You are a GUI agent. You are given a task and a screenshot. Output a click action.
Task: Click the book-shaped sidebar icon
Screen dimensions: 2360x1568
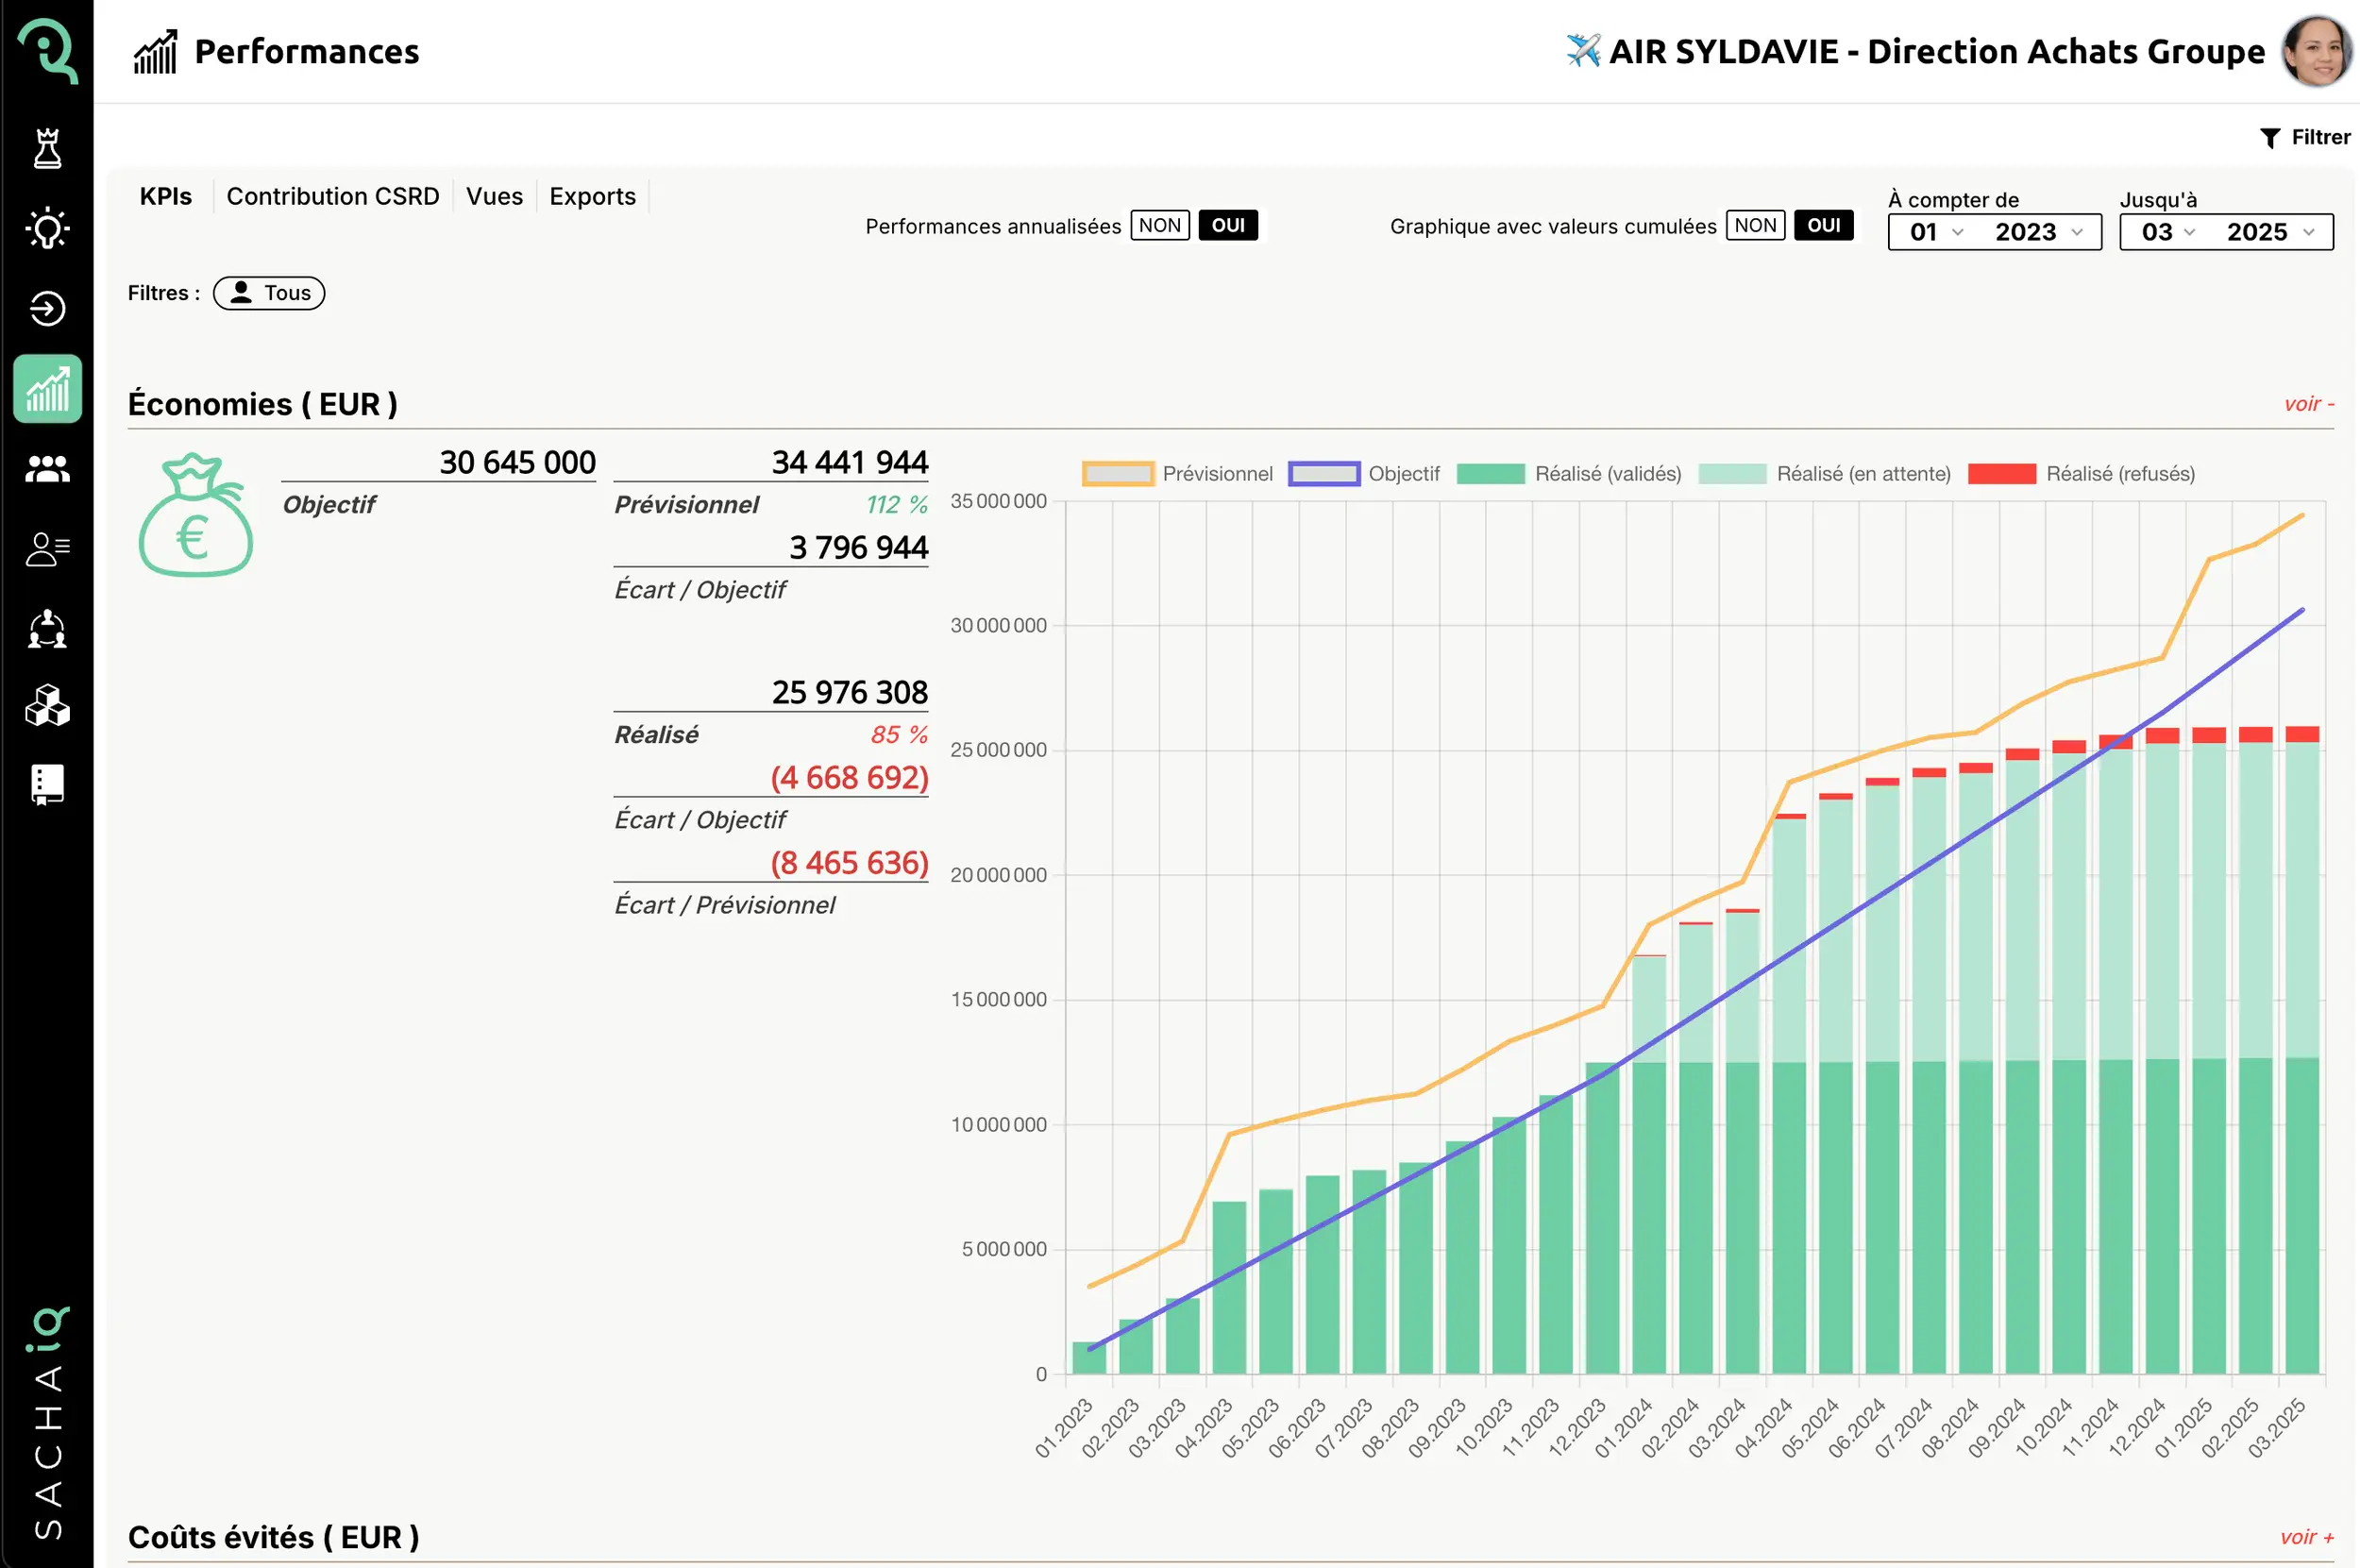[47, 785]
